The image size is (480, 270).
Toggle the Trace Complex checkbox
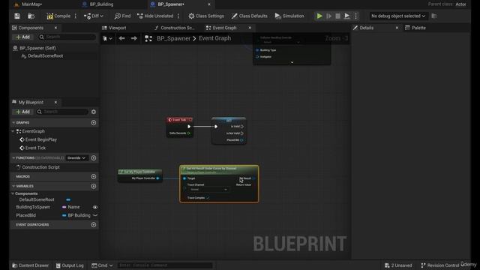pyautogui.click(x=208, y=198)
